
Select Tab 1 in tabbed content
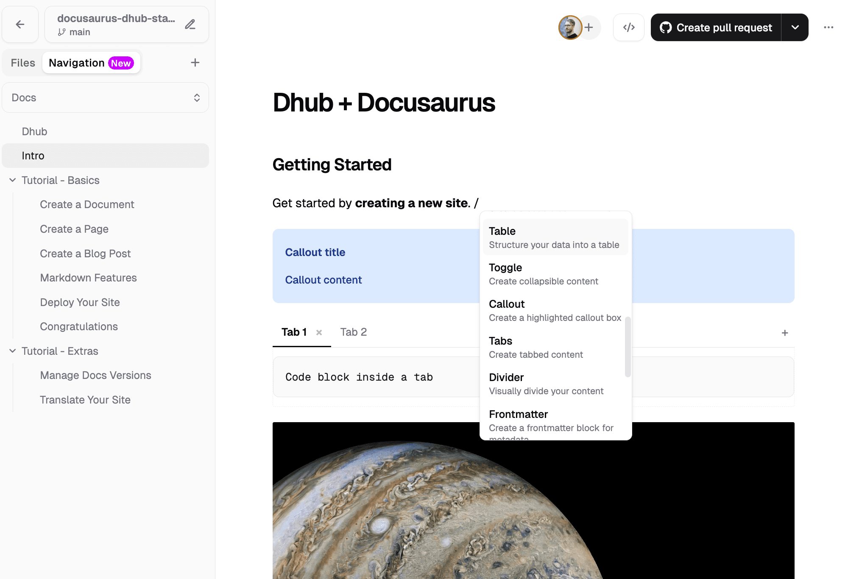[x=294, y=332]
